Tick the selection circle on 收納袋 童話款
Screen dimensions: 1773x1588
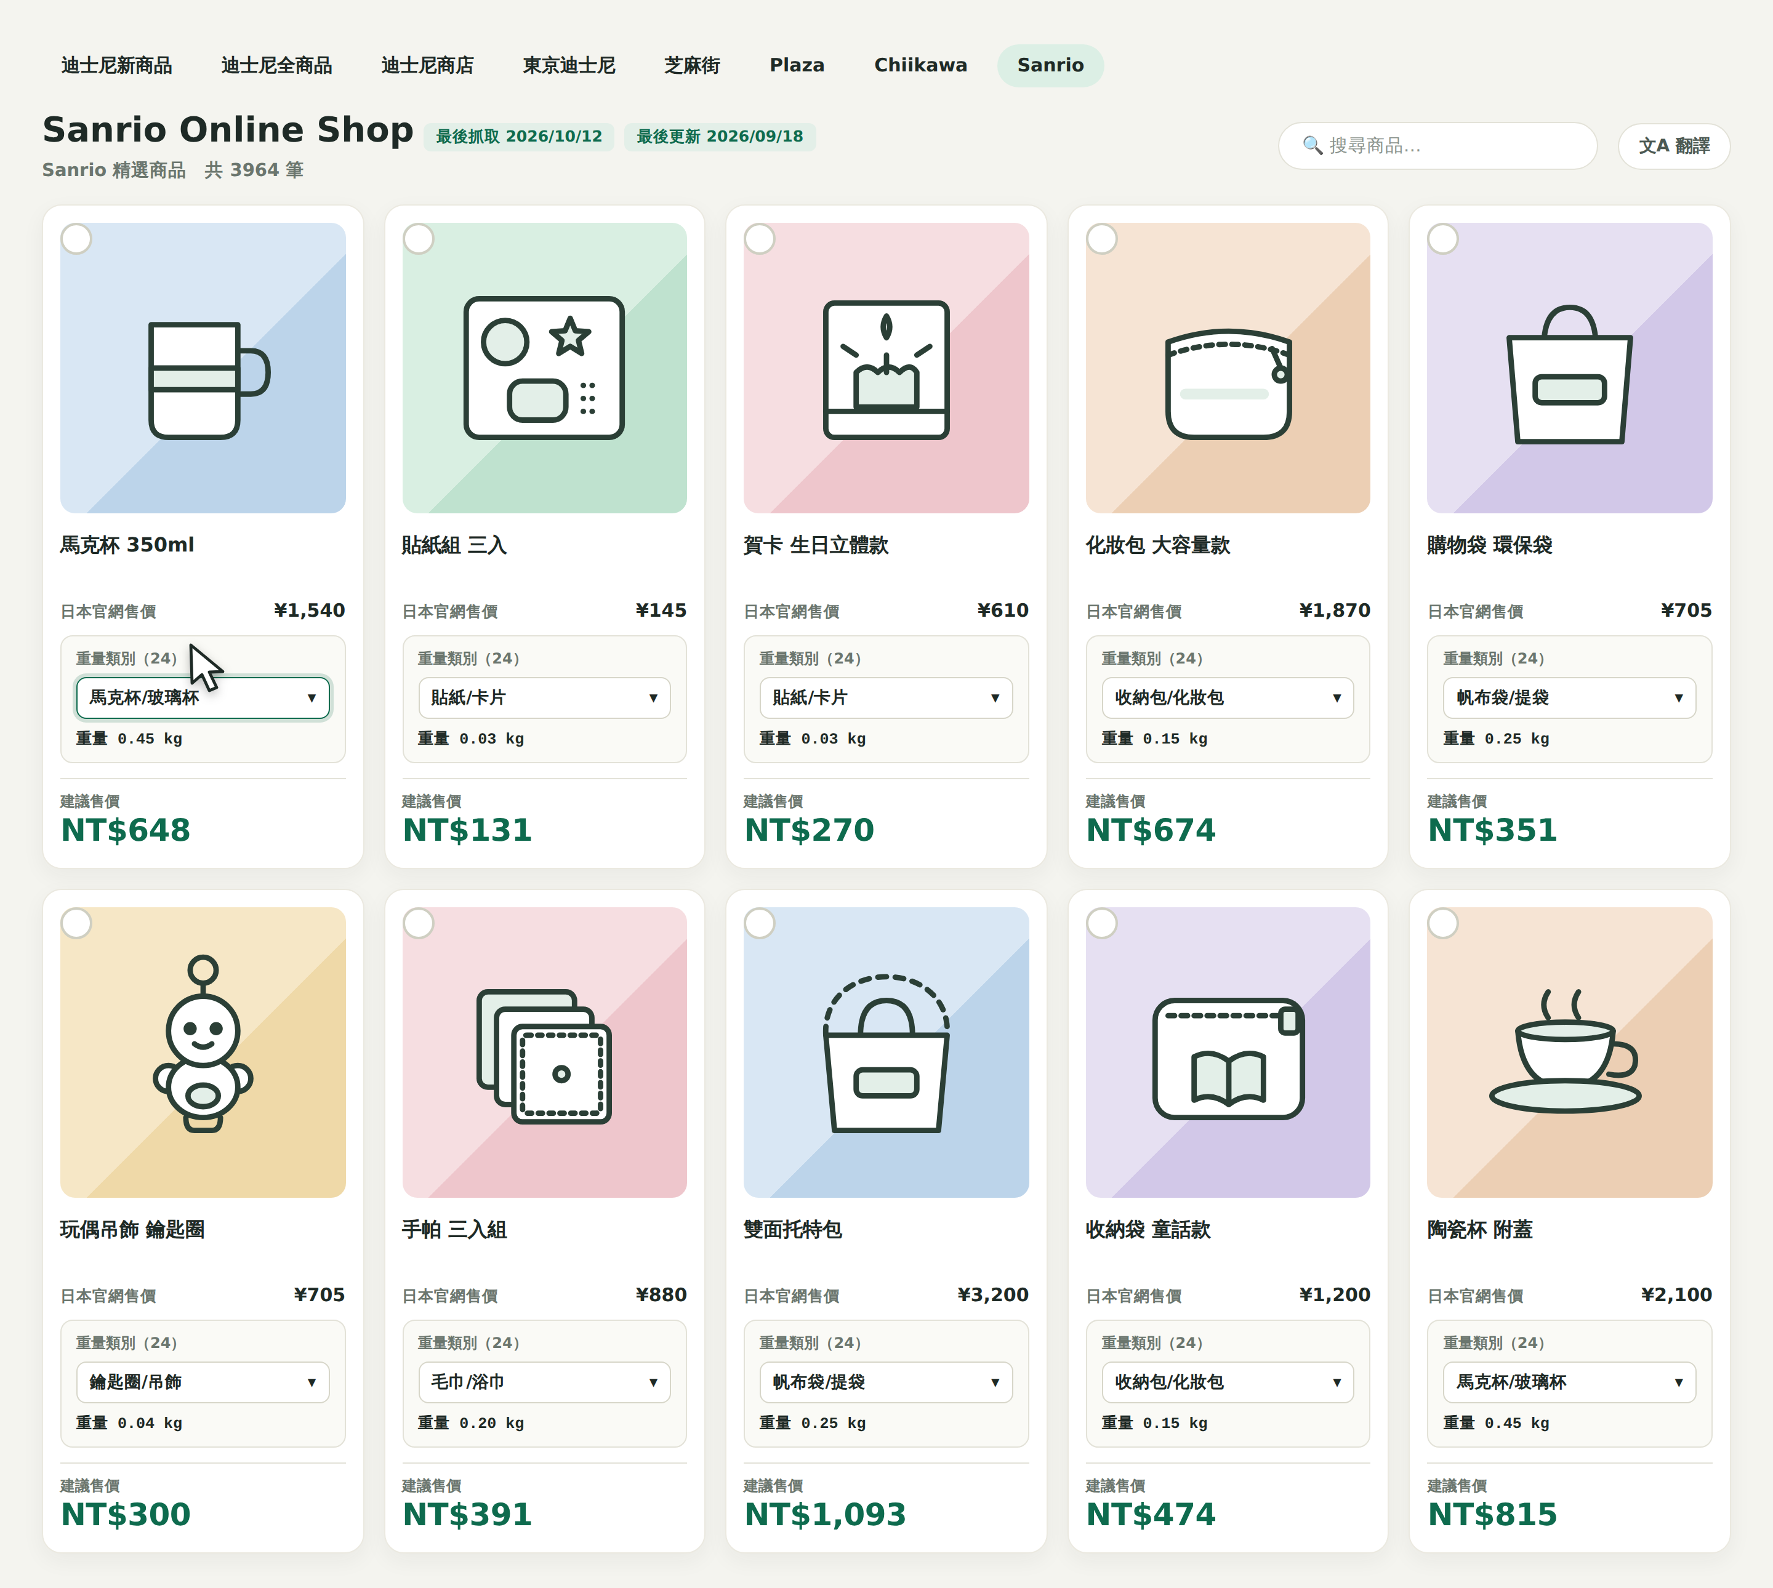pyautogui.click(x=1102, y=923)
